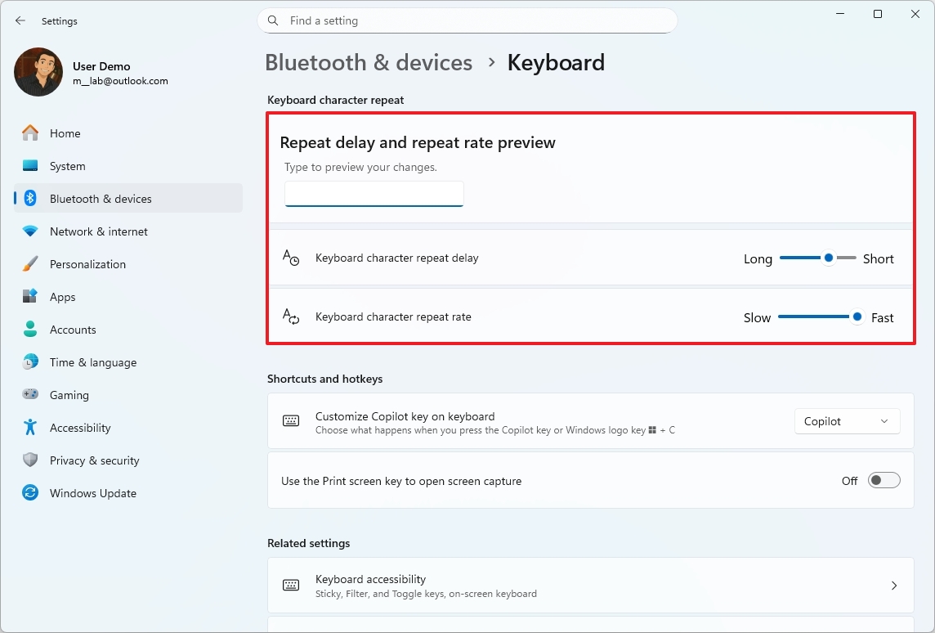Screen dimensions: 935x633
Task: Select the Accounts people icon
Action: pos(29,329)
